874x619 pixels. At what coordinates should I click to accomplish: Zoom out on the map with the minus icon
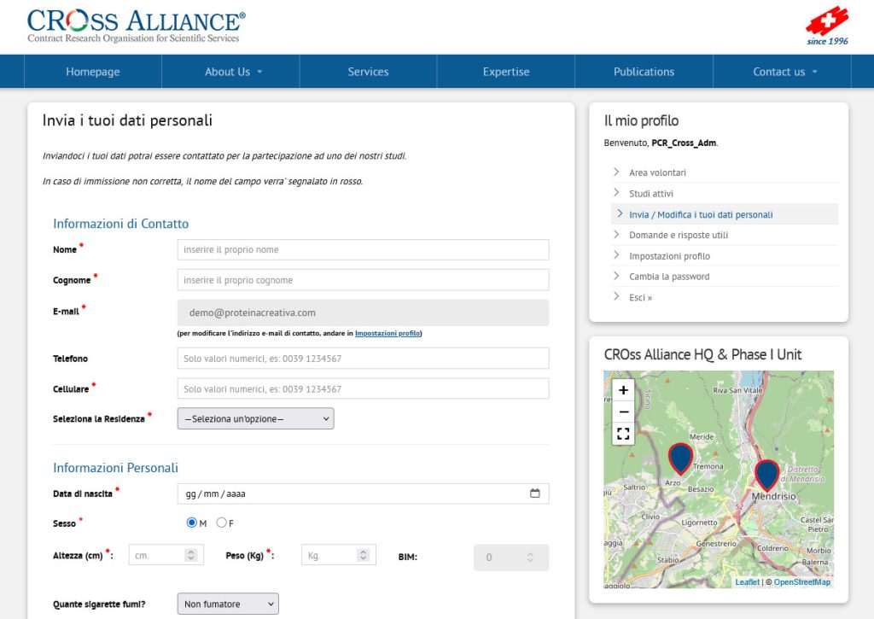tap(622, 411)
